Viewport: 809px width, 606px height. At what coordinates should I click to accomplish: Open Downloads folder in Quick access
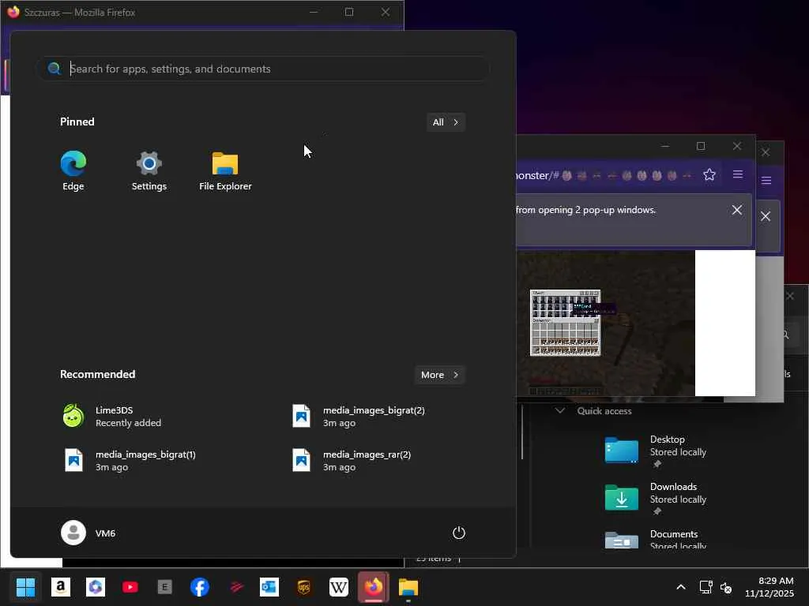[x=655, y=497]
